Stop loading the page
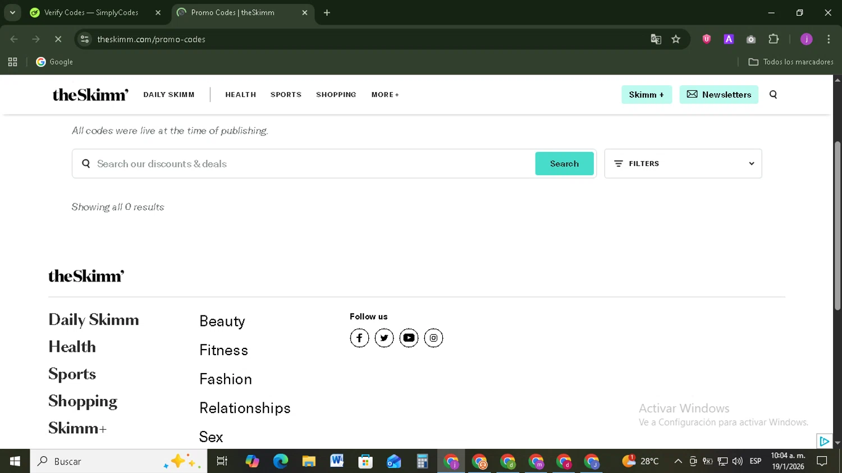This screenshot has height=473, width=842. (x=58, y=39)
